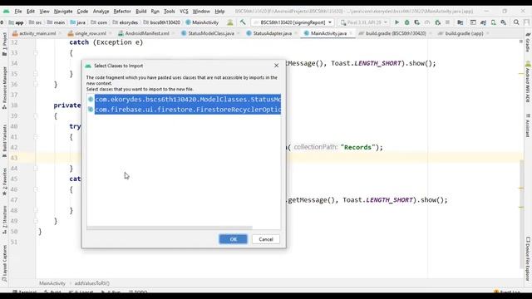The image size is (532, 299).
Task: Close the MainActivity.java tab
Action: click(351, 33)
